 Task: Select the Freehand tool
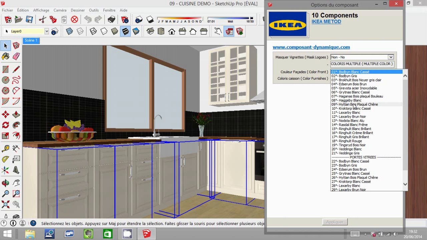click(x=16, y=80)
